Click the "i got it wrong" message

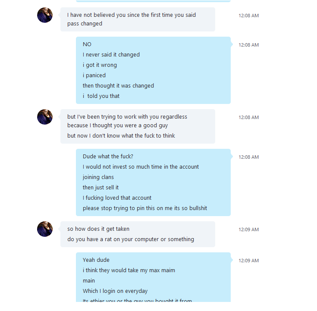coord(100,65)
